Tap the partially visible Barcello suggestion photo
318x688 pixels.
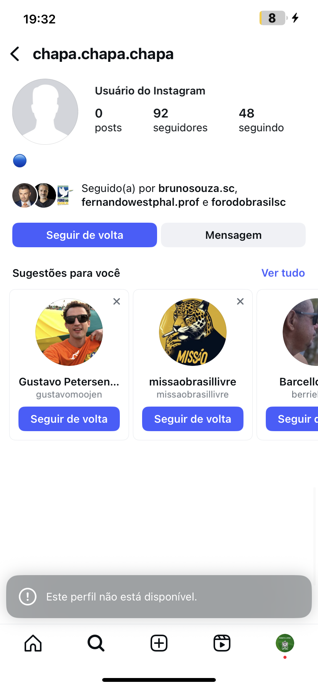coord(301,332)
